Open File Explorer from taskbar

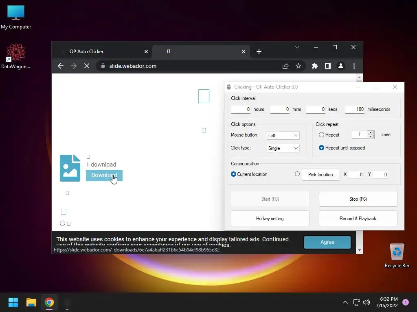[31, 302]
